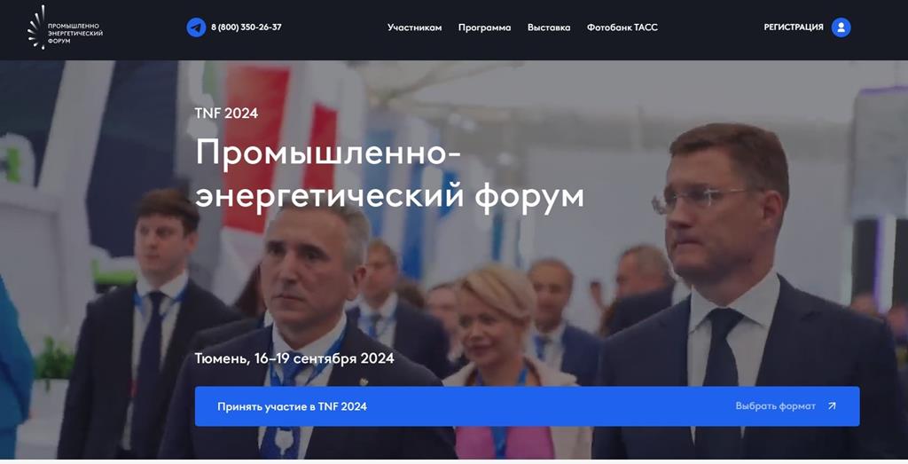Screen dimensions: 908x464
Task: Go to the Выставка section
Action: tap(549, 28)
